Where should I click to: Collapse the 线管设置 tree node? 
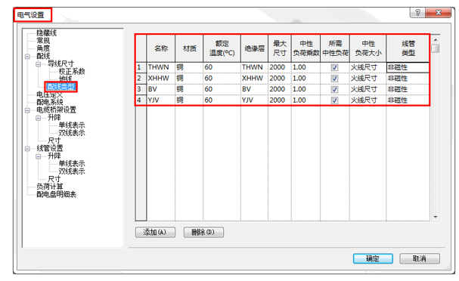click(27, 149)
